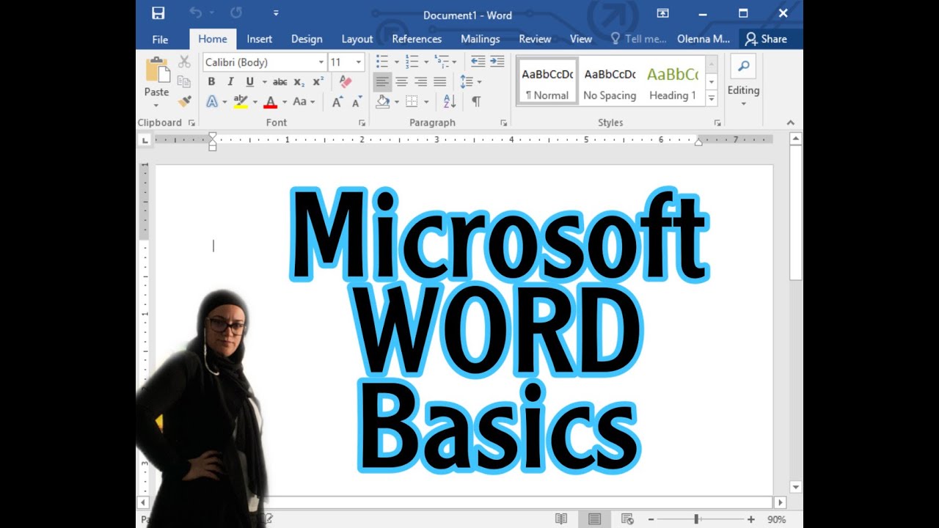Click the Text Effects glowing A icon
Image resolution: width=939 pixels, height=528 pixels.
click(212, 102)
